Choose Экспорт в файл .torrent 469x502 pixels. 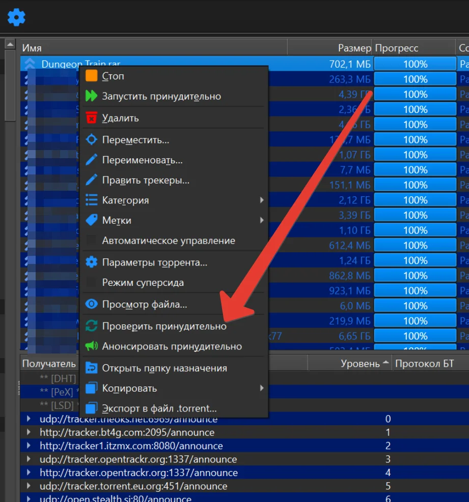pos(159,408)
